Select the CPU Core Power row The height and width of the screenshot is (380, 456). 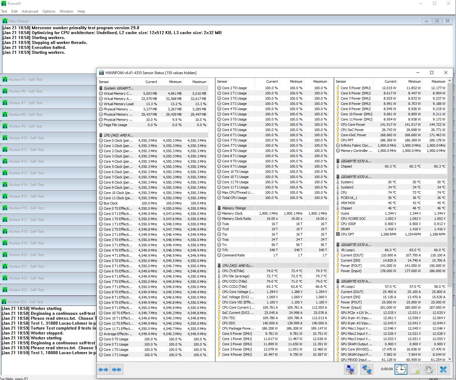pos(391,125)
